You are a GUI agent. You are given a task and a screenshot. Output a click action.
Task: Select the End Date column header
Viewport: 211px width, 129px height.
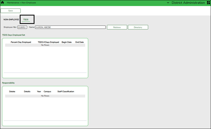point(79,42)
